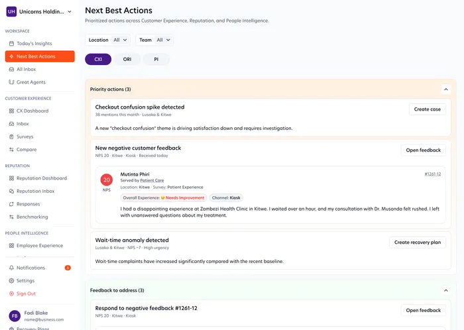The height and width of the screenshot is (330, 464).
Task: Click the Notifications bell icon
Action: (x=11, y=268)
